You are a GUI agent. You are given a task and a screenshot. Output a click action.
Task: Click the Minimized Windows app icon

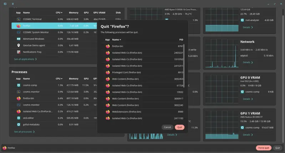[19, 39]
